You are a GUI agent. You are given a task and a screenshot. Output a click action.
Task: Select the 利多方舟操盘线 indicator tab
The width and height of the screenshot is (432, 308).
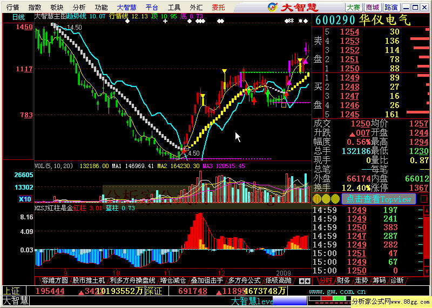point(132,280)
